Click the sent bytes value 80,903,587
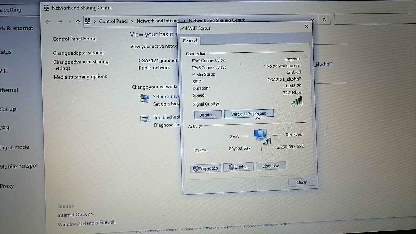 (240, 149)
